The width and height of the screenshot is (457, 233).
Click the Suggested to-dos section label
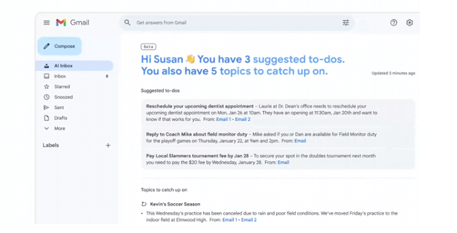(x=161, y=91)
